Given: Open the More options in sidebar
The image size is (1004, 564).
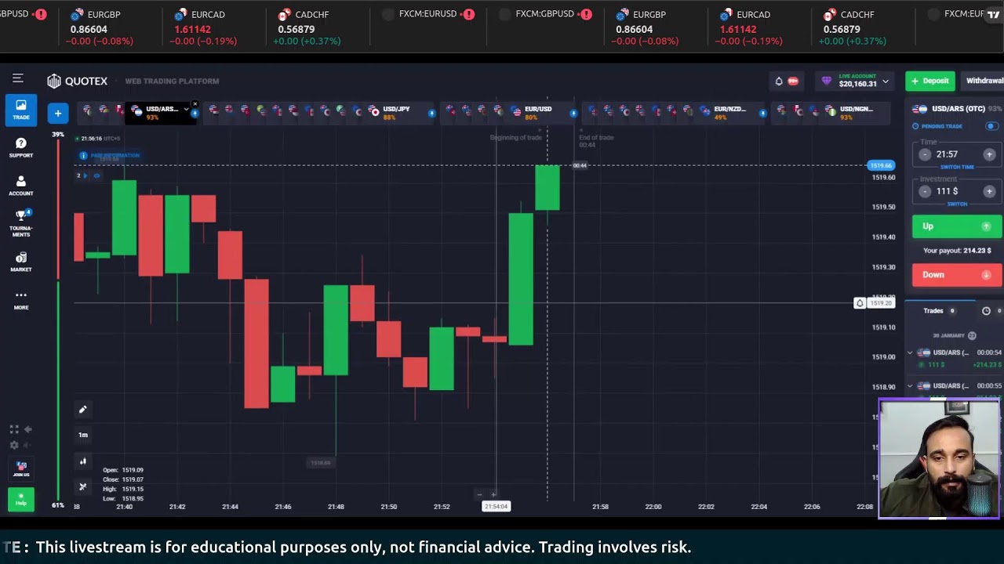Looking at the screenshot, I should pos(21,300).
